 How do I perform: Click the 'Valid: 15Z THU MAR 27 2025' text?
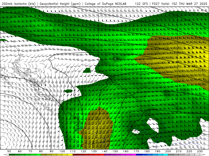pyautogui.click(x=184, y=4)
